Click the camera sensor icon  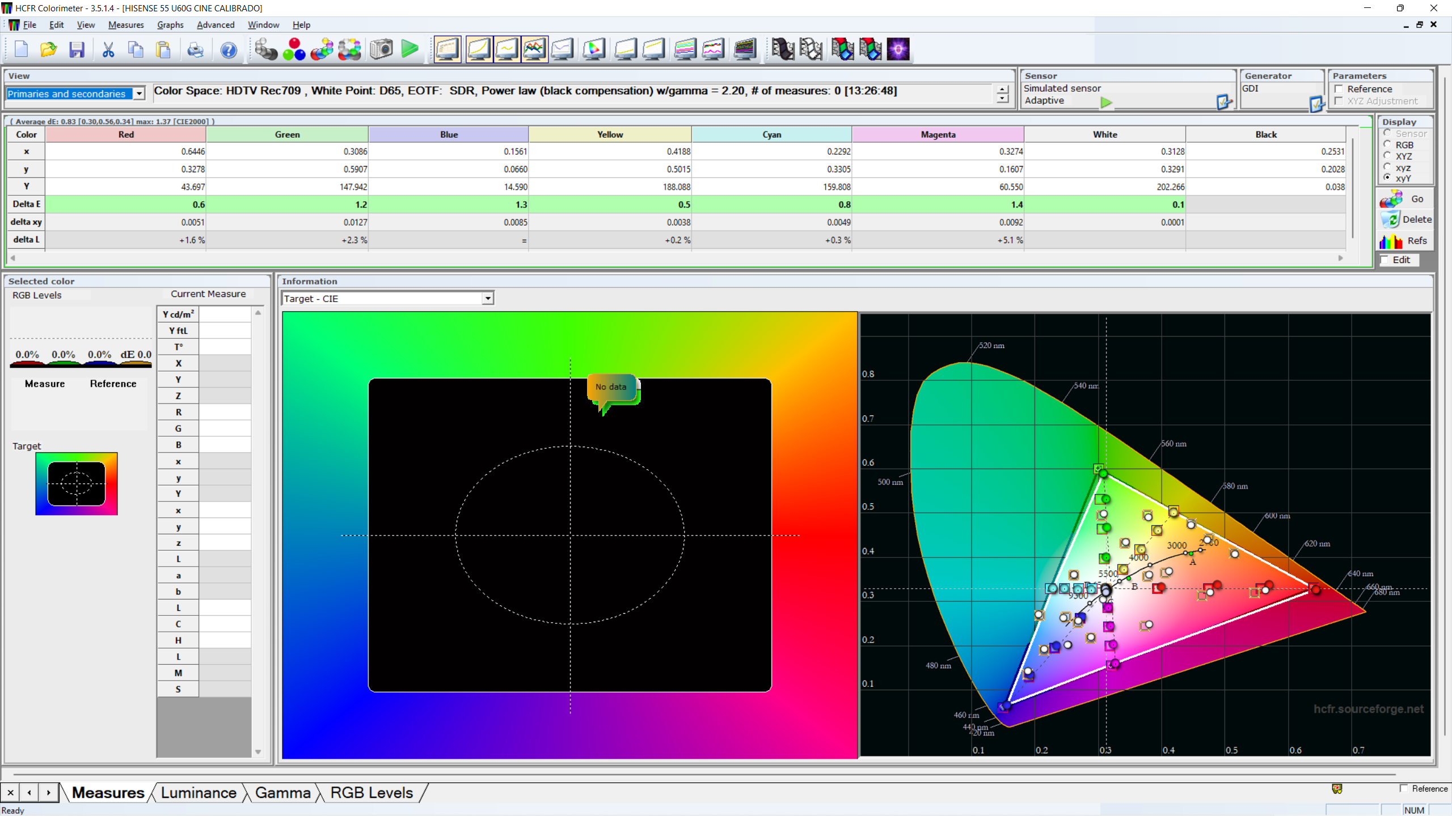381,49
